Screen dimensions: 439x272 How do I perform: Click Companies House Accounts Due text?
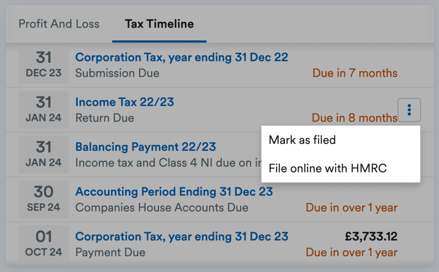tap(162, 208)
